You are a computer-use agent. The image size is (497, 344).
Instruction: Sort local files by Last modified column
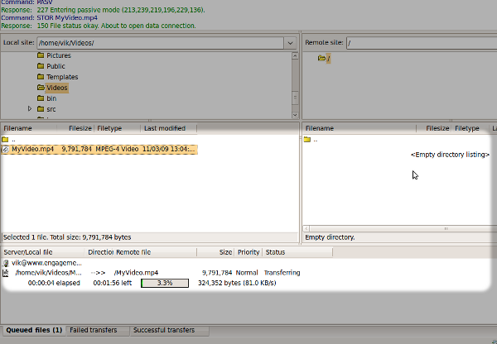pyautogui.click(x=169, y=128)
